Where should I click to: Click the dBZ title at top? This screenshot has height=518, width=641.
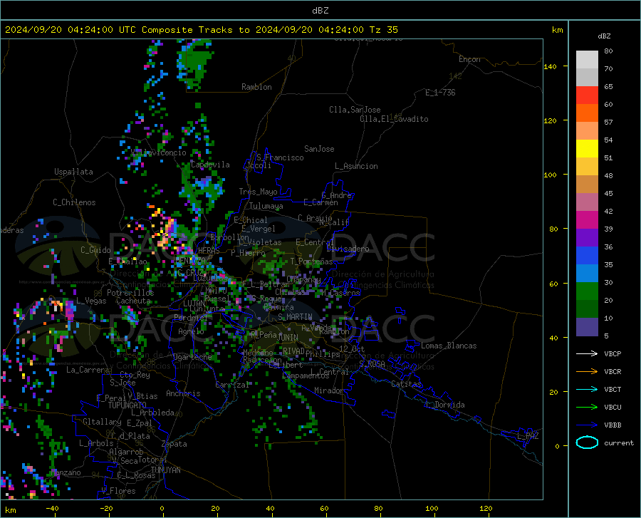tap(320, 11)
